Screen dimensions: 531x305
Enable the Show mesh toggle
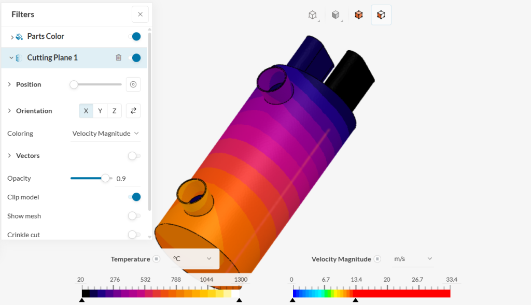coord(134,216)
